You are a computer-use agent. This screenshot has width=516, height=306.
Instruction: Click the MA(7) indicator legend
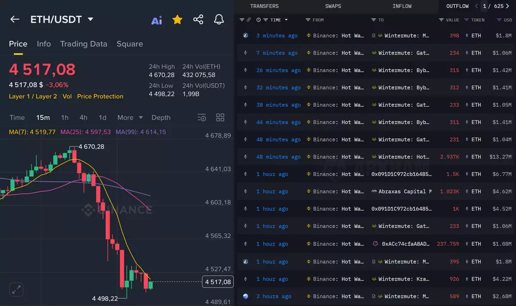pos(32,132)
